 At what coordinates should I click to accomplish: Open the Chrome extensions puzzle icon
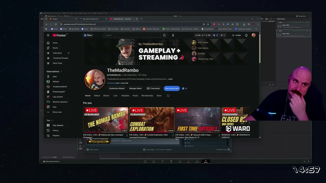237,24
